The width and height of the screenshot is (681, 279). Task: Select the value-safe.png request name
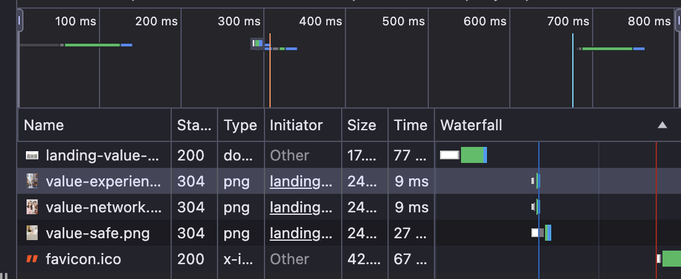pyautogui.click(x=98, y=233)
